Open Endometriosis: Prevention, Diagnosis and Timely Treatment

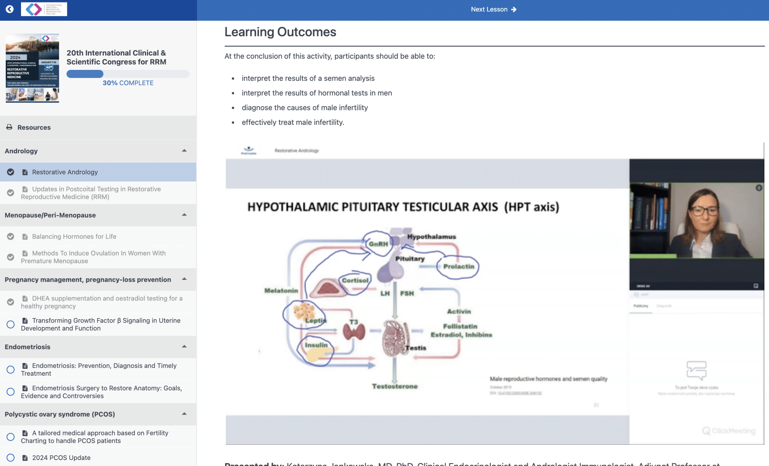(x=98, y=369)
